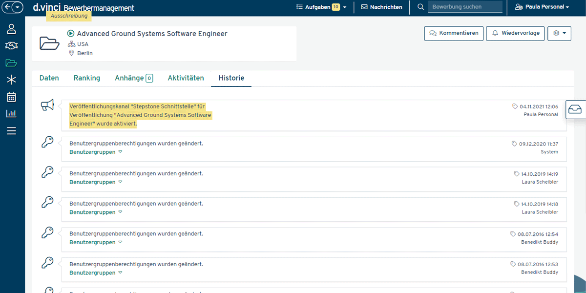Click the Bewerbung suchen search field
Viewport: 586px width, 293px height.
click(x=464, y=7)
